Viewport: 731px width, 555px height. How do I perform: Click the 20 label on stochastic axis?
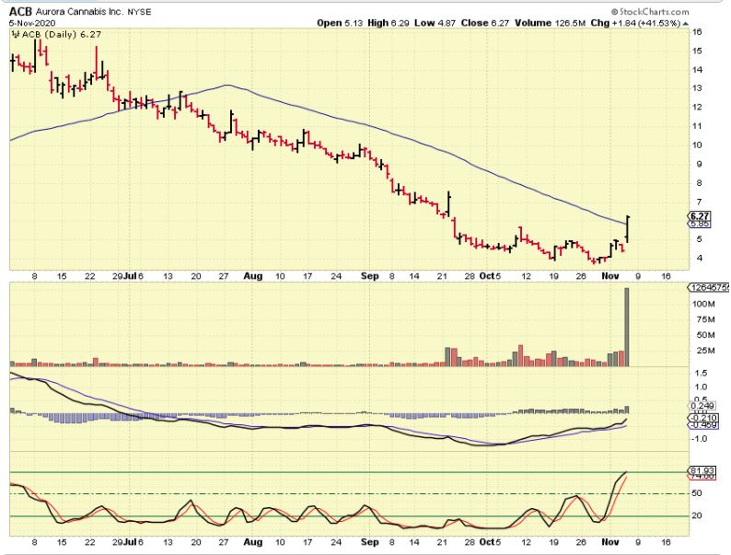click(x=697, y=515)
